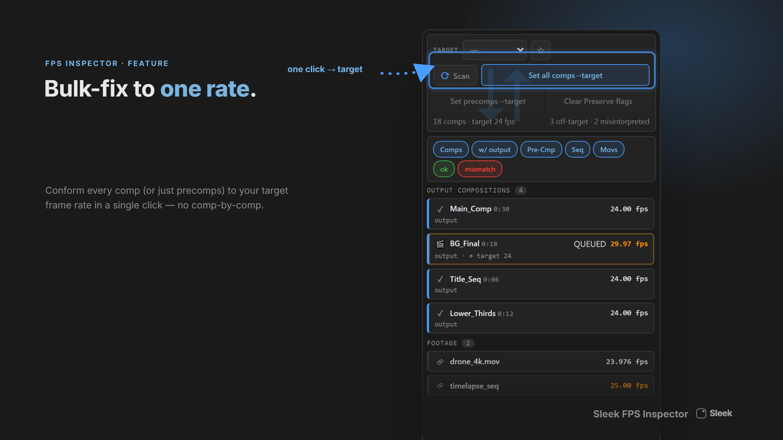This screenshot has height=440, width=783.
Task: Click Set all comps→target button
Action: 565,75
